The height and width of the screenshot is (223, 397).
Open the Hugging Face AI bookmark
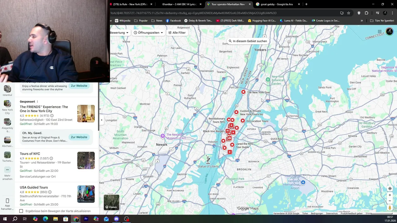tap(262, 21)
